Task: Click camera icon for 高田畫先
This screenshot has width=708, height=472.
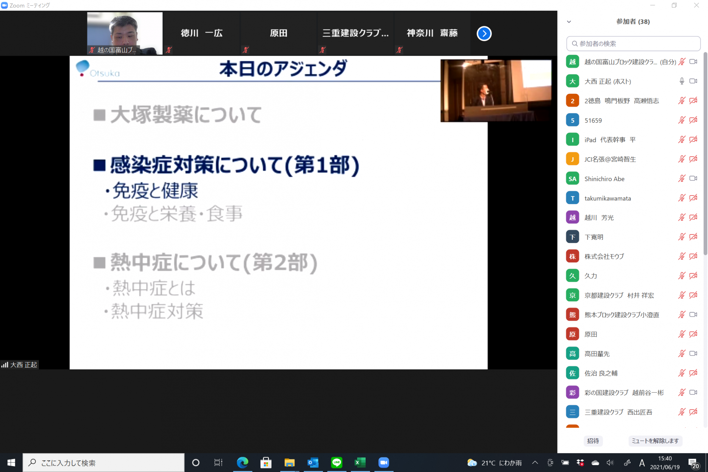Action: click(693, 353)
